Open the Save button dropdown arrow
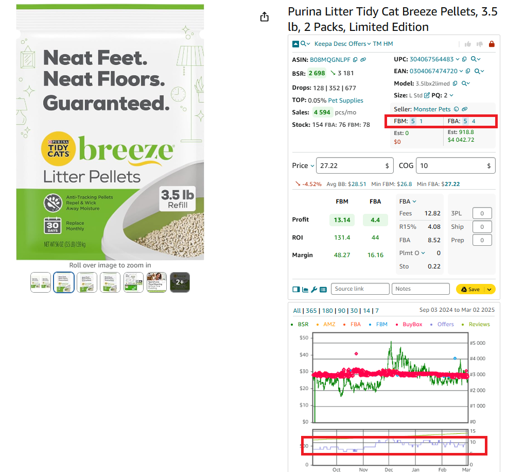 [488, 290]
